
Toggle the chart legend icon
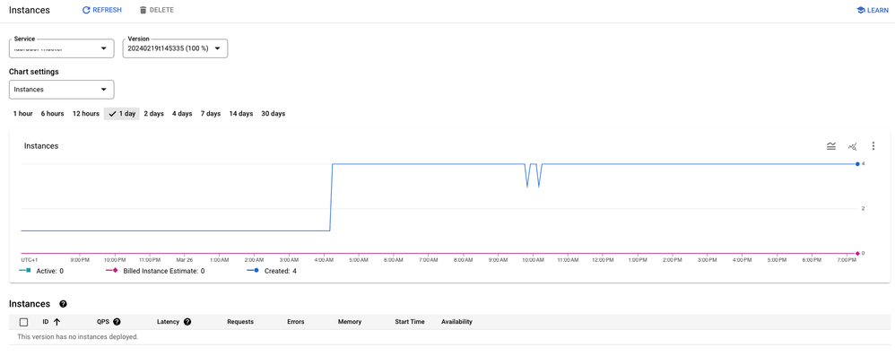(831, 146)
